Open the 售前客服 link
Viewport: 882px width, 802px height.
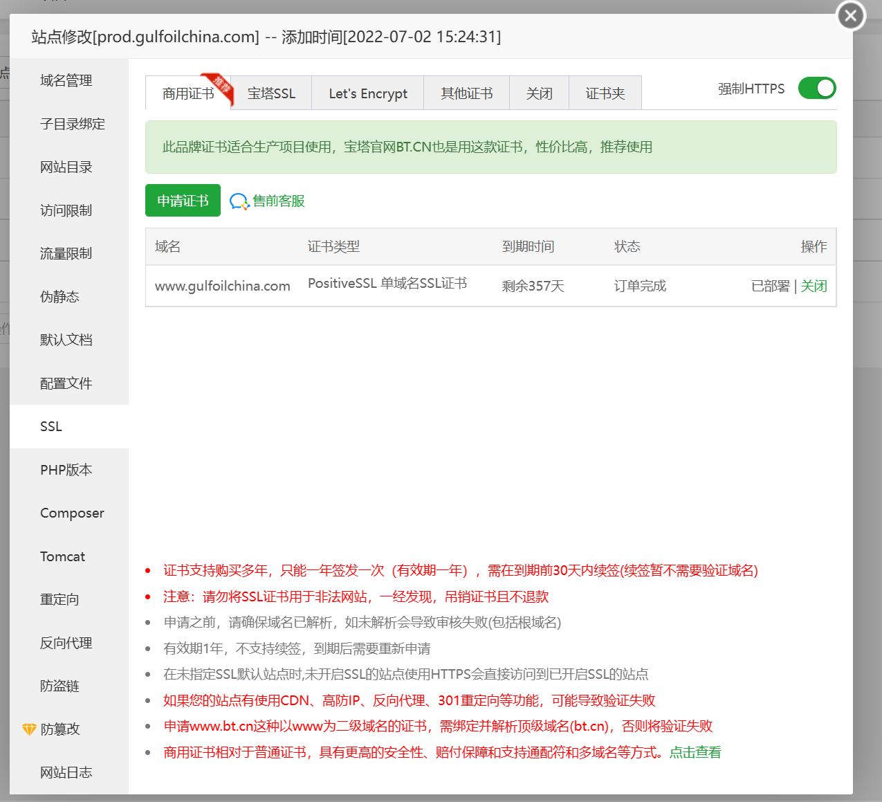coord(279,201)
